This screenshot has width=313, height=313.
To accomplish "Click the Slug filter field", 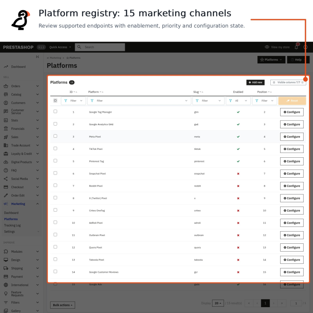I will tap(208, 101).
